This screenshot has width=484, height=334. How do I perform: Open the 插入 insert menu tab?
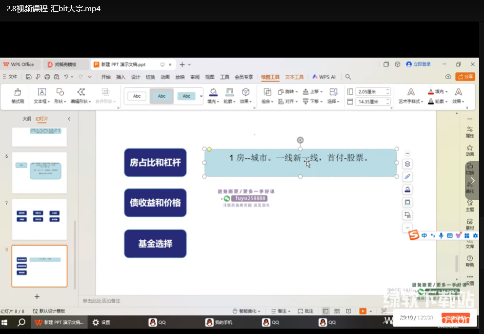(121, 77)
